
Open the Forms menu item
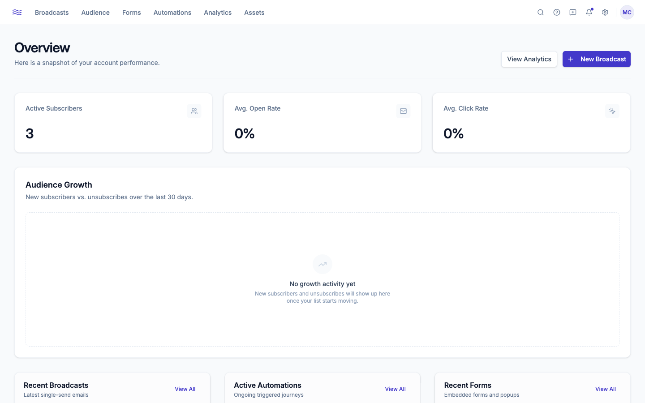pos(132,13)
